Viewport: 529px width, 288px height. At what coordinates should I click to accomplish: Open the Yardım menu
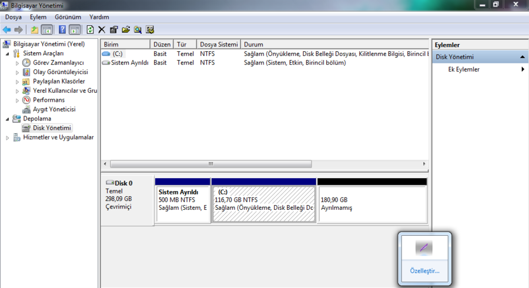99,17
